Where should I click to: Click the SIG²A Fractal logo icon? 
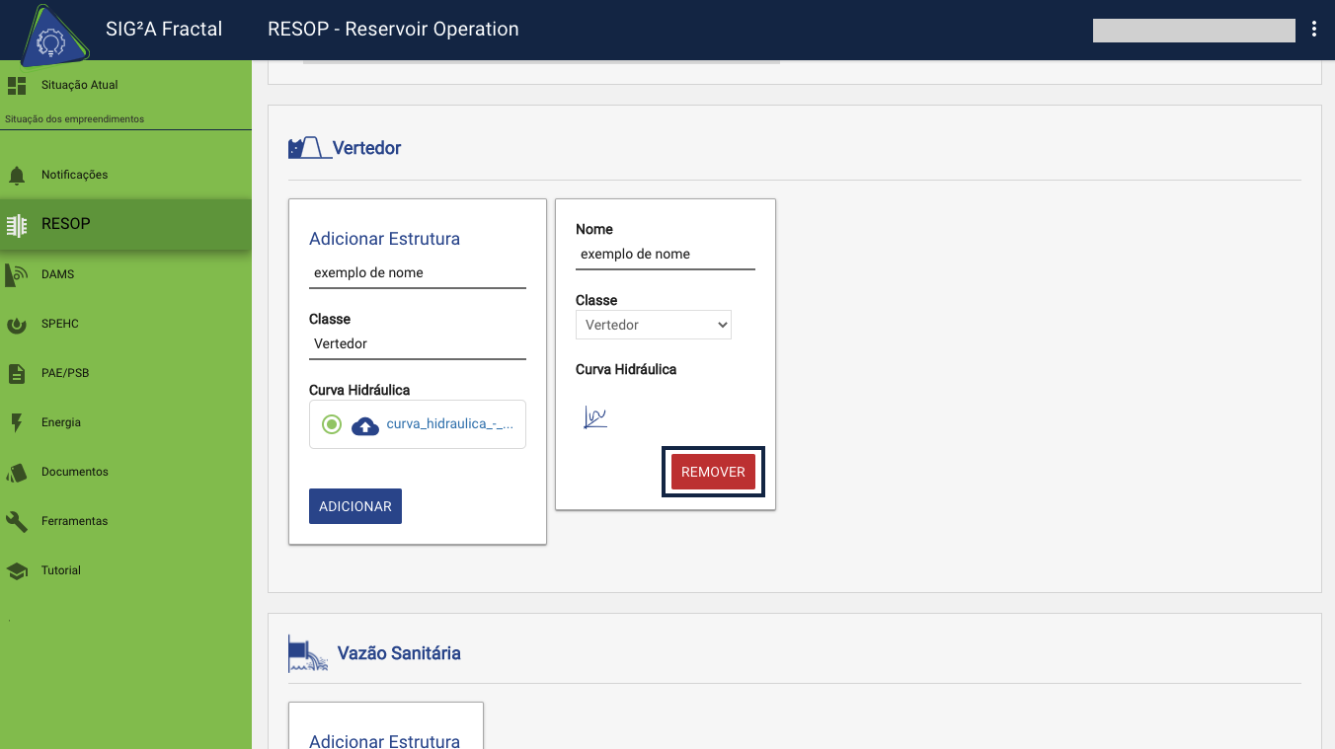pos(49,39)
